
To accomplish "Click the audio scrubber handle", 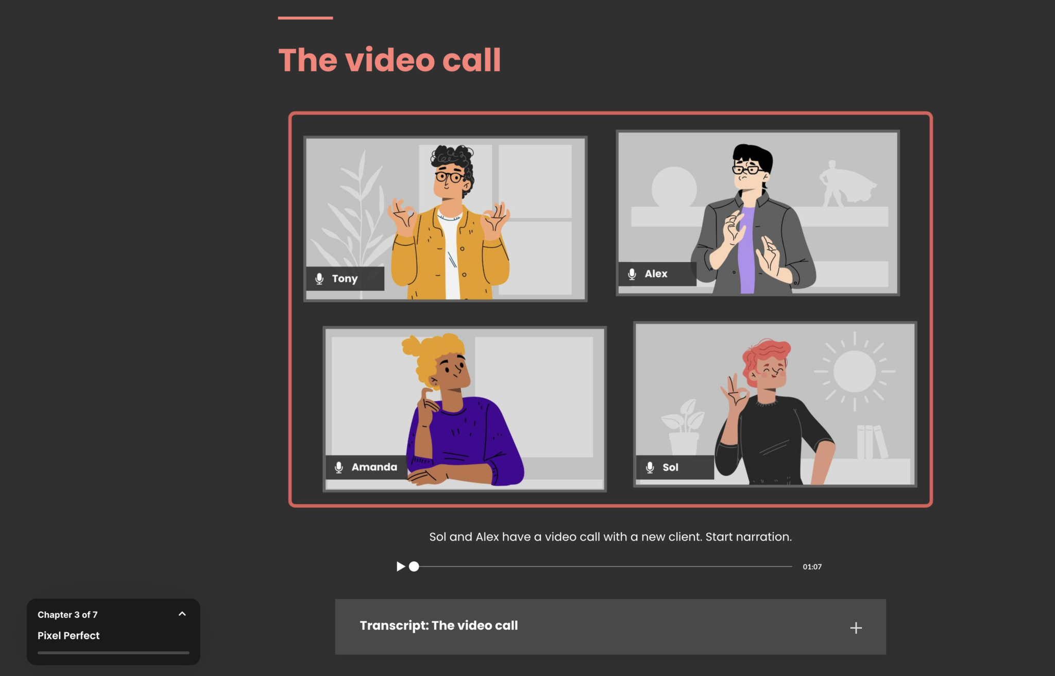I will click(x=414, y=567).
